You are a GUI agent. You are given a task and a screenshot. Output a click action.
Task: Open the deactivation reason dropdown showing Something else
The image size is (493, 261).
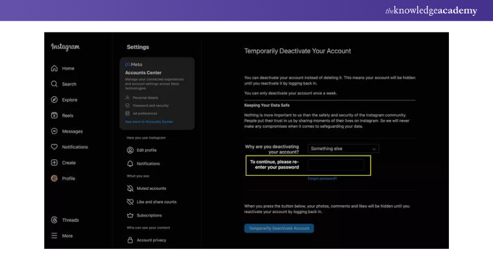tap(343, 148)
